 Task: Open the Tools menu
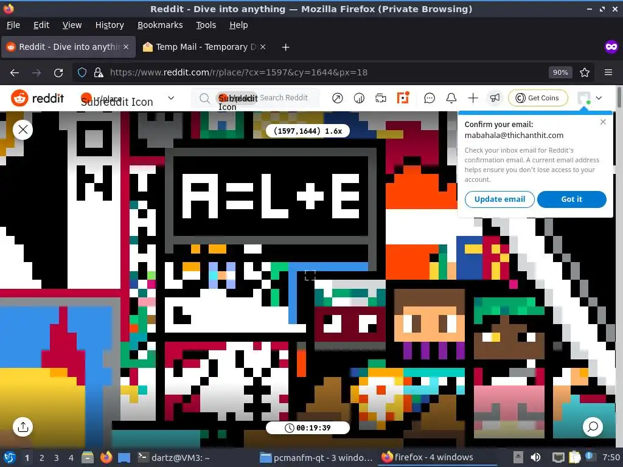click(x=206, y=25)
